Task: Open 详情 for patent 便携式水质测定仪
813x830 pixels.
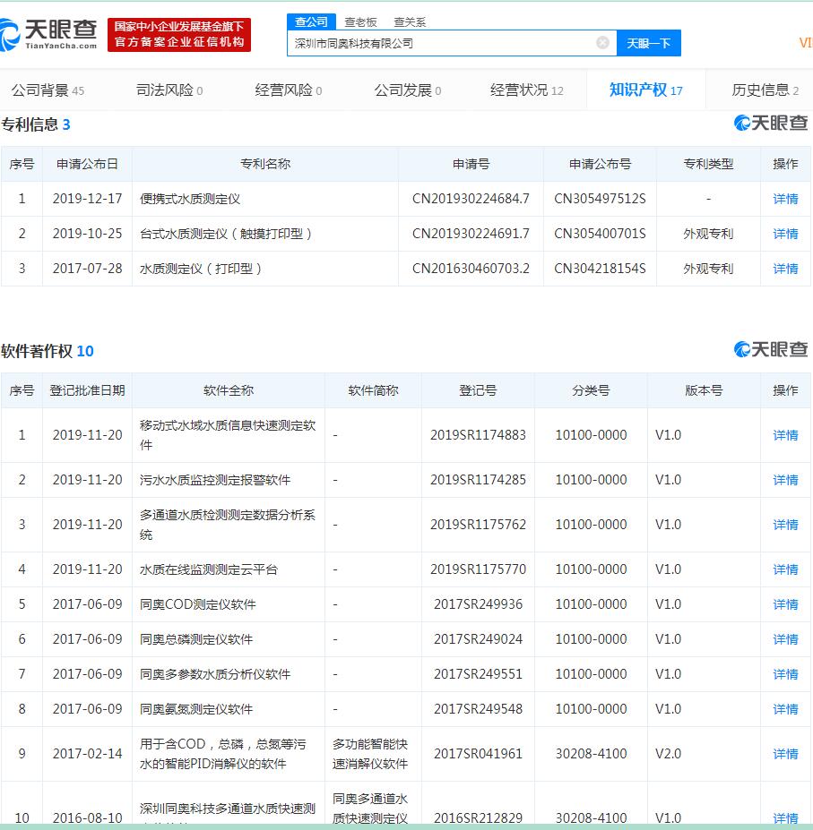Action: (x=785, y=199)
